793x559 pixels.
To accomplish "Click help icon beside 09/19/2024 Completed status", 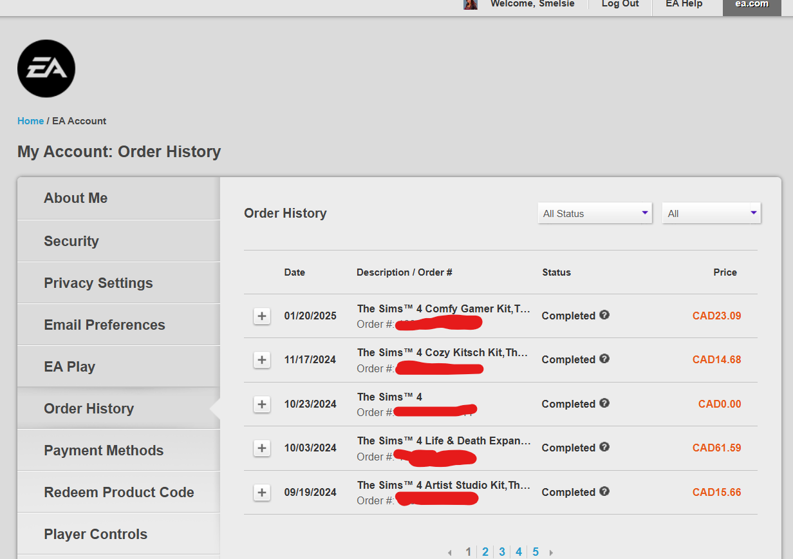I will coord(604,491).
